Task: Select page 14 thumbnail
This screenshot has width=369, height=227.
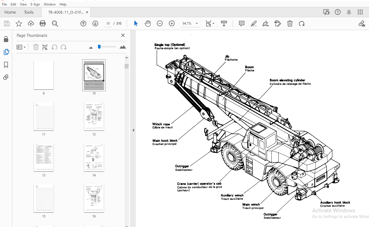Action: (x=94, y=157)
